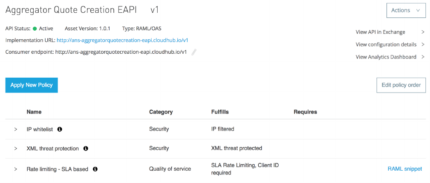
Task: Open the RAML snippet link
Action: click(404, 169)
